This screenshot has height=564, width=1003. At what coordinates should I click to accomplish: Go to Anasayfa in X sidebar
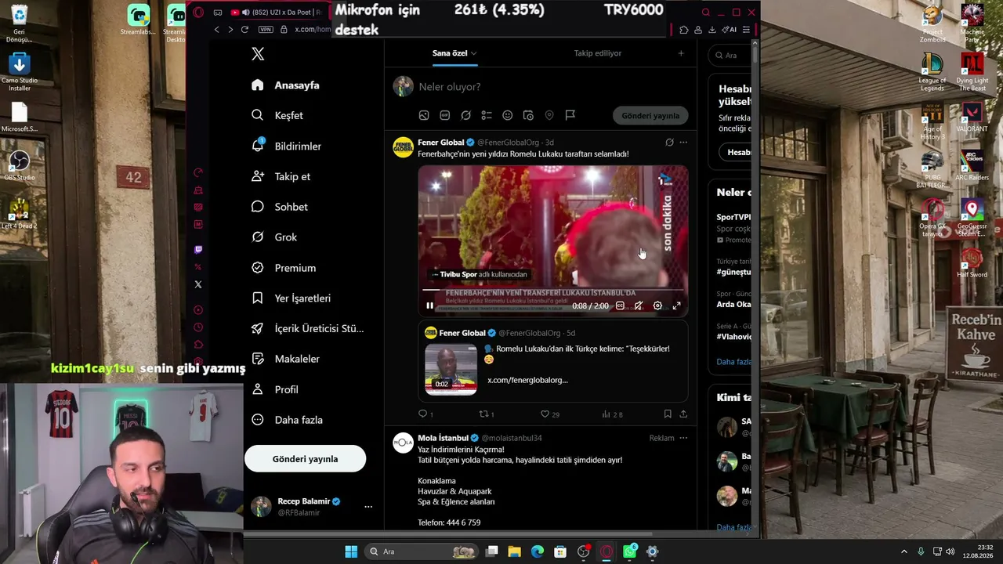coord(285,85)
